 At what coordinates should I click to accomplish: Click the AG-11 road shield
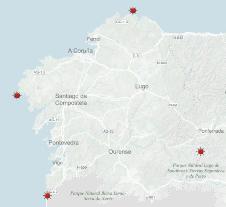point(54,120)
